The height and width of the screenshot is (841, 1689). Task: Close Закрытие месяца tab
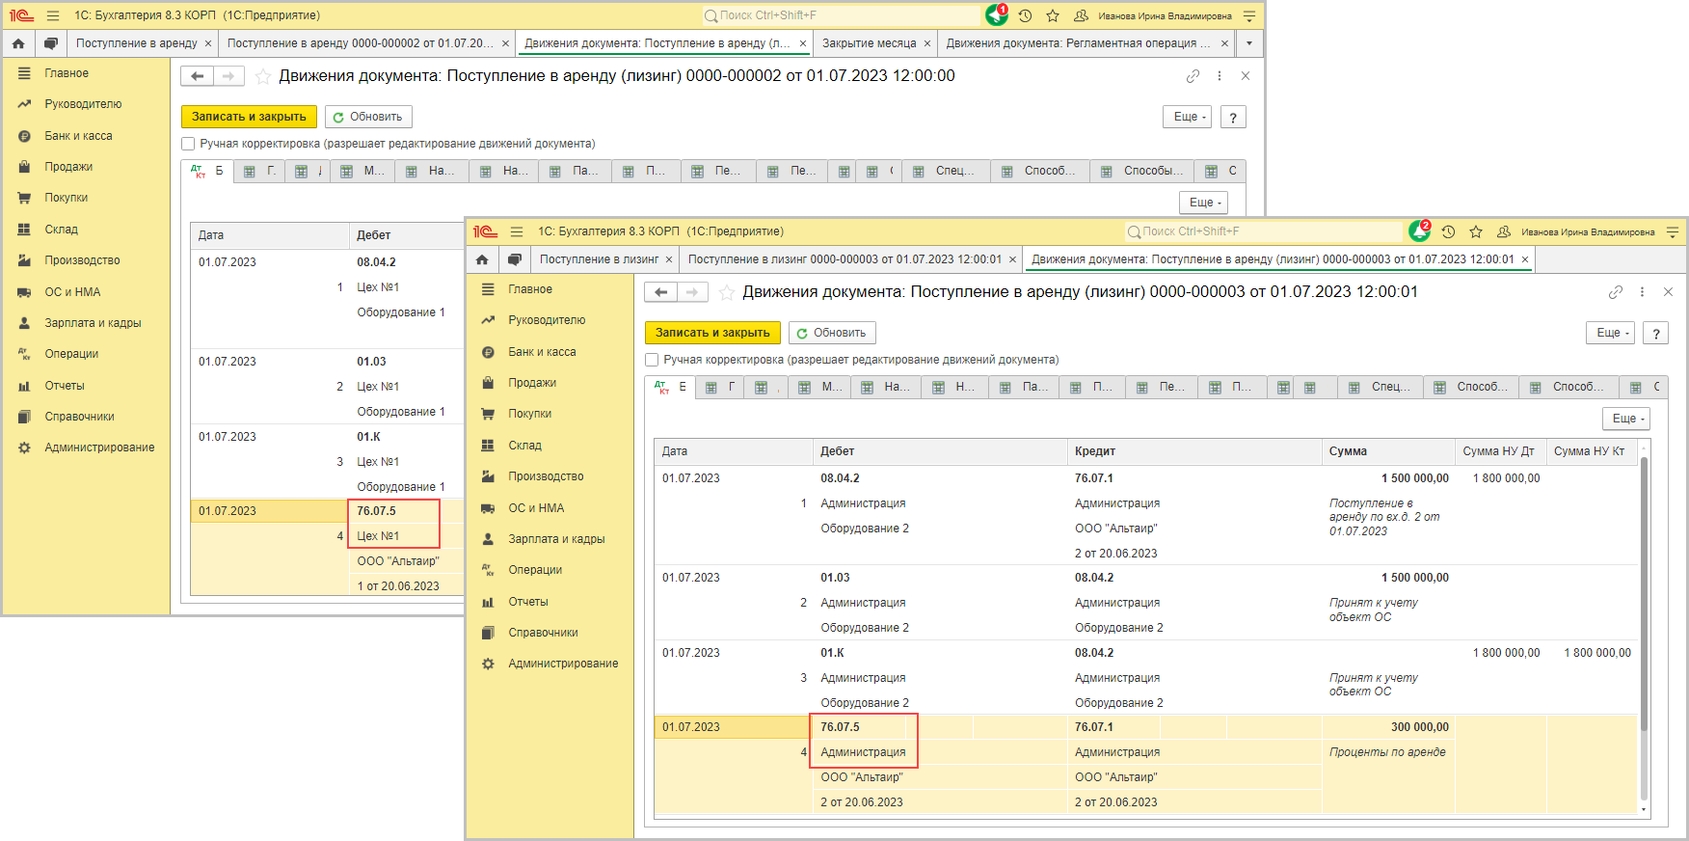coord(927,43)
